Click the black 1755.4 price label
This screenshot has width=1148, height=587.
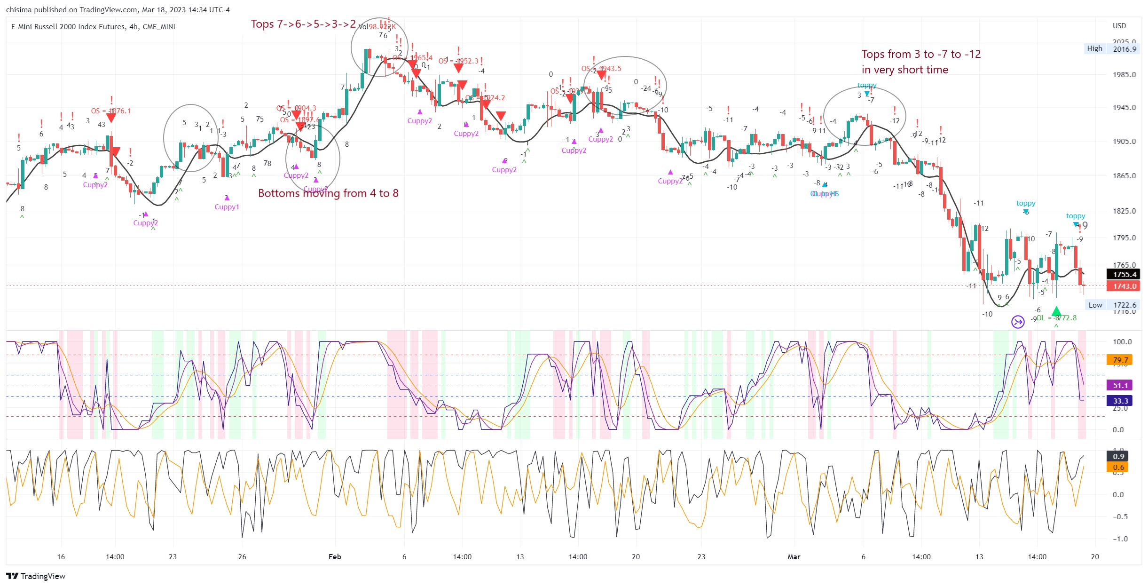pyautogui.click(x=1124, y=274)
